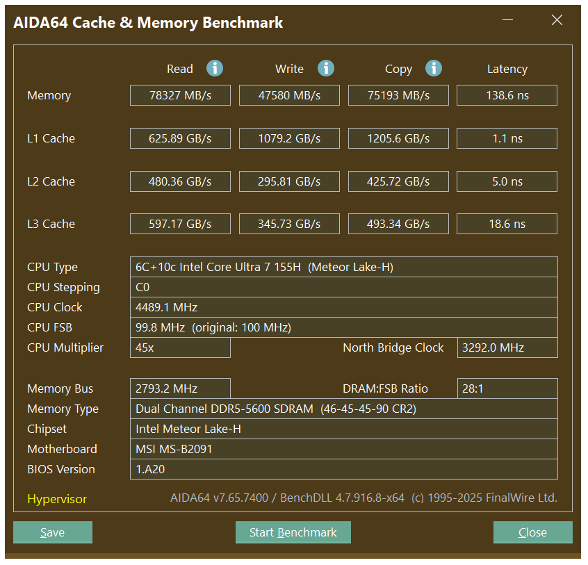Click the window title AIDA64 Cache & Memory Benchmark

148,23
